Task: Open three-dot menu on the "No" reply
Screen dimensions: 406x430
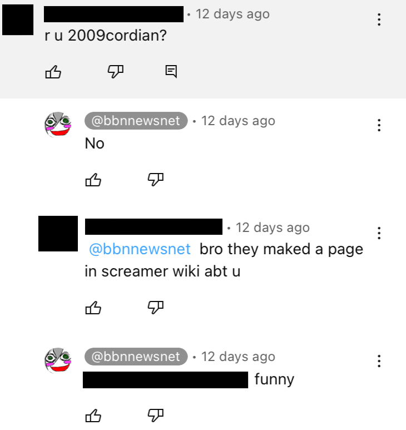Action: [x=379, y=125]
